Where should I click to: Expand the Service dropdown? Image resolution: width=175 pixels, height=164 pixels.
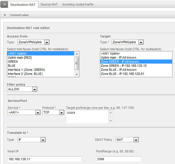(x=23, y=113)
